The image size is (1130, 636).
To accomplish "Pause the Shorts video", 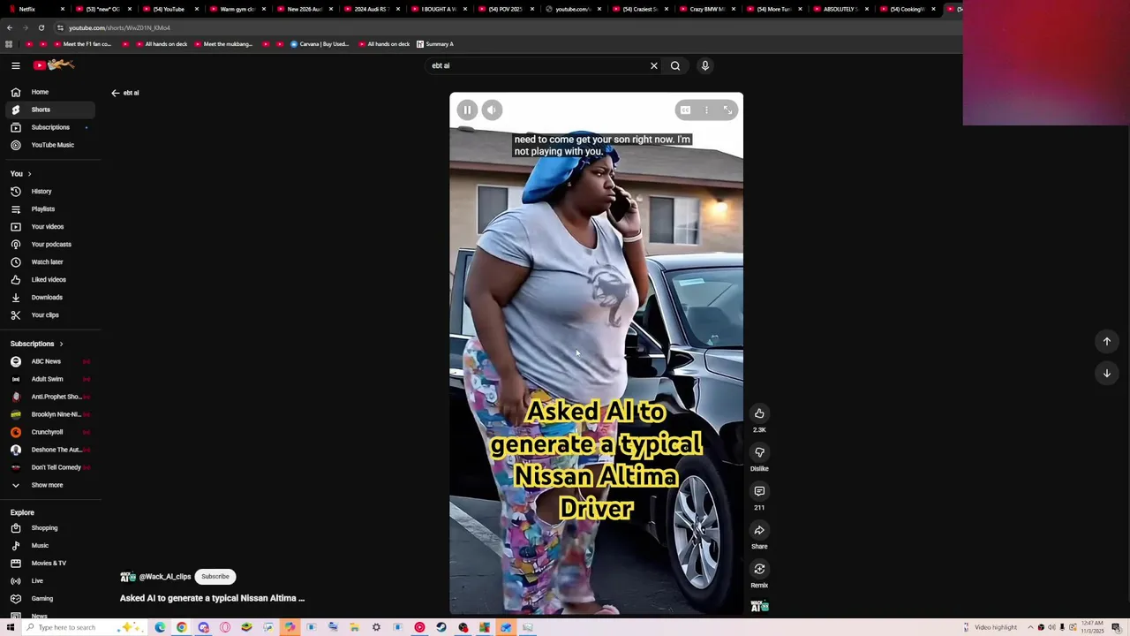I will 467,110.
